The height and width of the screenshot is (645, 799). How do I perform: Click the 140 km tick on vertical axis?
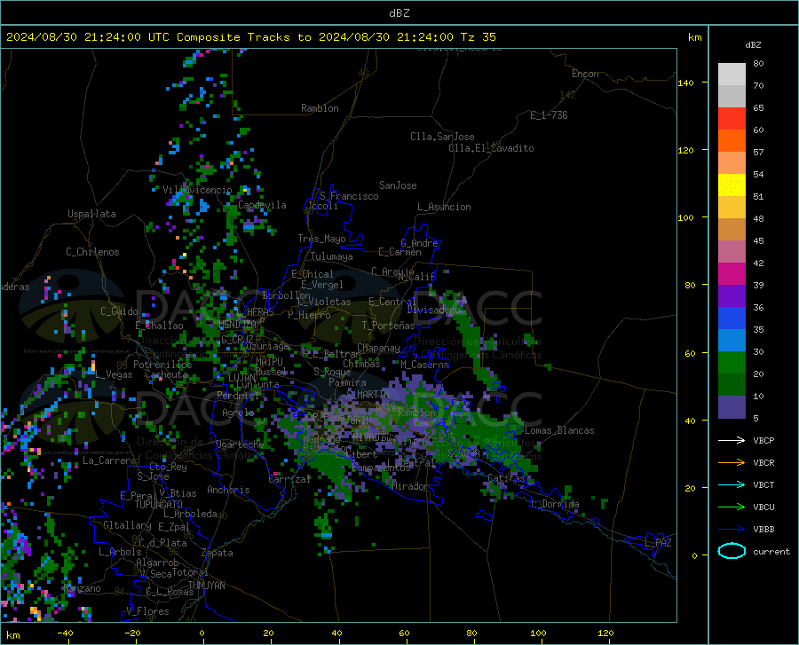coord(685,83)
